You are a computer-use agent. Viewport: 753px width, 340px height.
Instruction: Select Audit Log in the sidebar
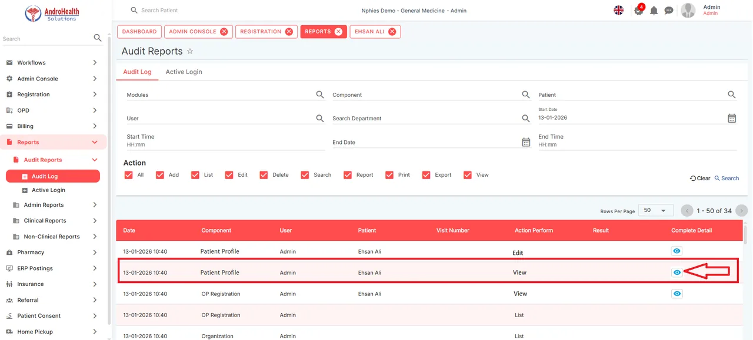click(53, 176)
